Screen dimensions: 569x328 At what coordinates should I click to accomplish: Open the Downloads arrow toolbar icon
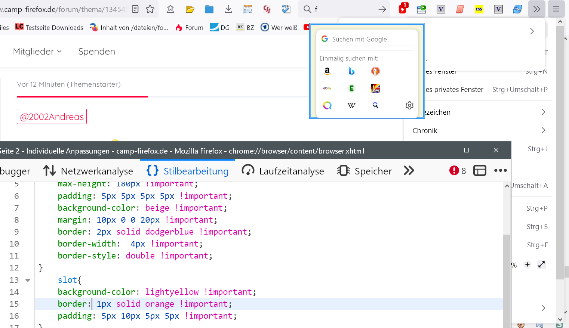[228, 9]
